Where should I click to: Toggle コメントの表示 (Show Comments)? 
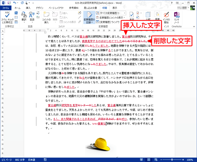point(68,22)
